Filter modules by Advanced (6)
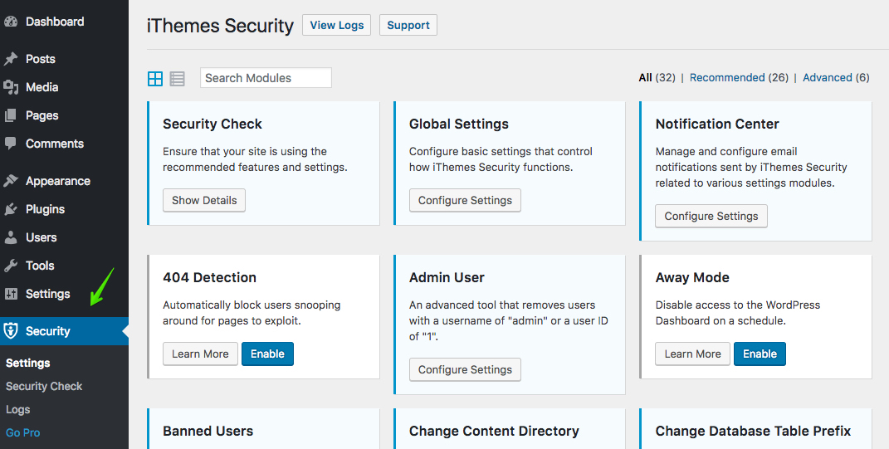This screenshot has height=449, width=889. 836,78
